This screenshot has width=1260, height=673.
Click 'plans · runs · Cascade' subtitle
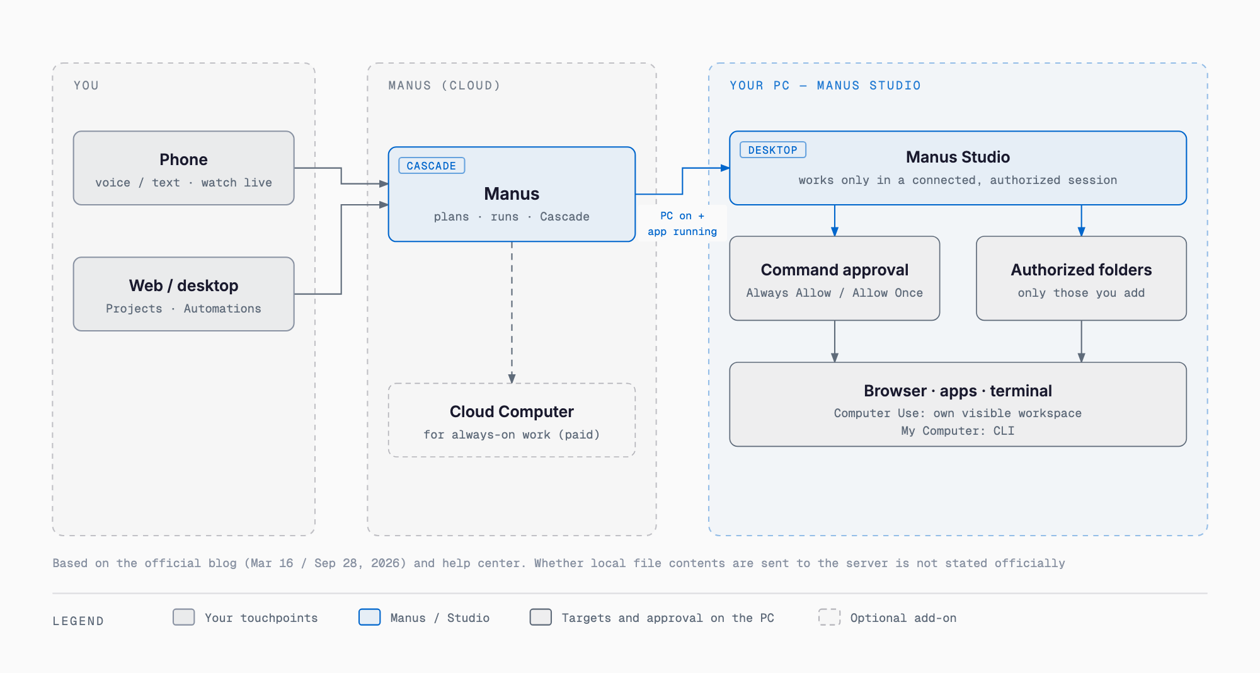coord(512,217)
